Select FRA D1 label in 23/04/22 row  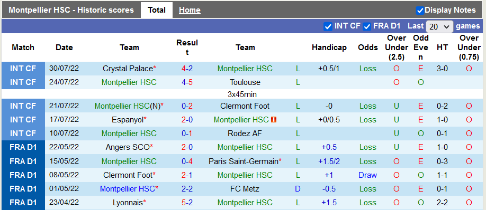tap(23, 203)
